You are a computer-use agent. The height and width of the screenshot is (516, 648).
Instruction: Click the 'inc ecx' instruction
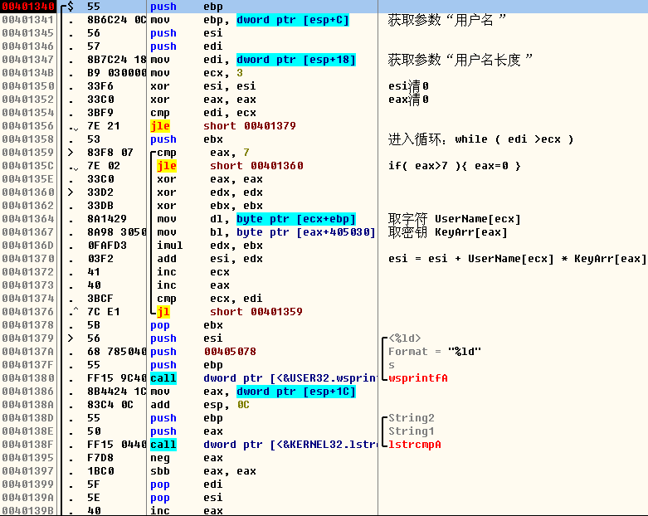click(193, 272)
